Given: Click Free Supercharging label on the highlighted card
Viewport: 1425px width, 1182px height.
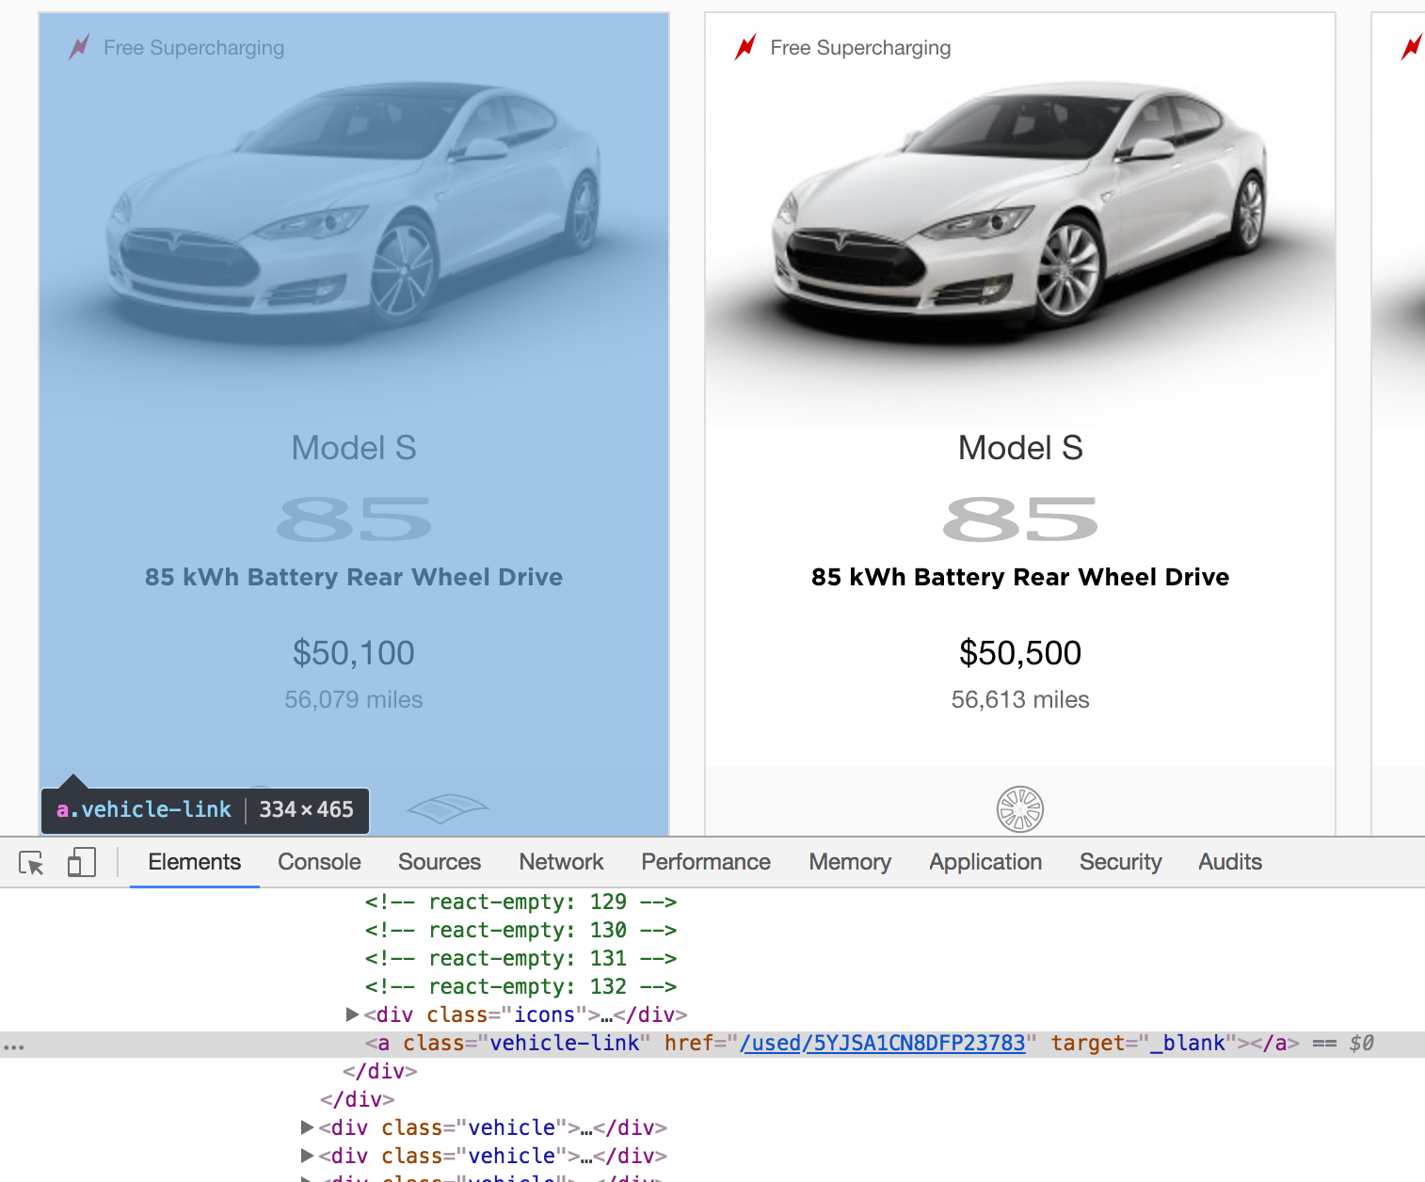Looking at the screenshot, I should (194, 47).
